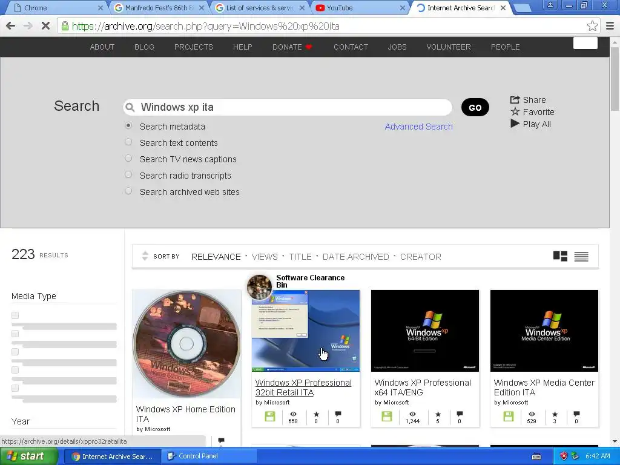The height and width of the screenshot is (465, 620).
Task: Click the magnifier icon in search box
Action: [x=130, y=107]
